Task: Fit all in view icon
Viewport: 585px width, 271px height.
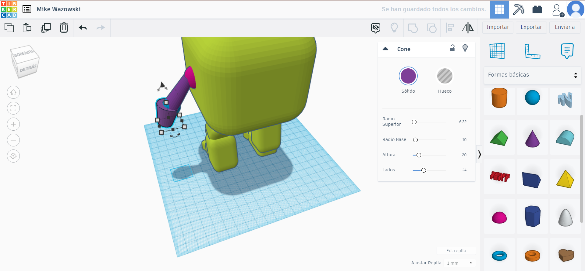Action: [13, 108]
